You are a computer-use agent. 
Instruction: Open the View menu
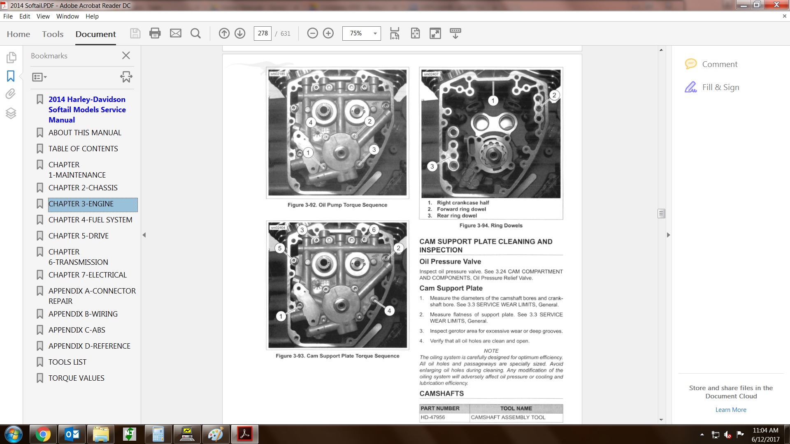43,16
